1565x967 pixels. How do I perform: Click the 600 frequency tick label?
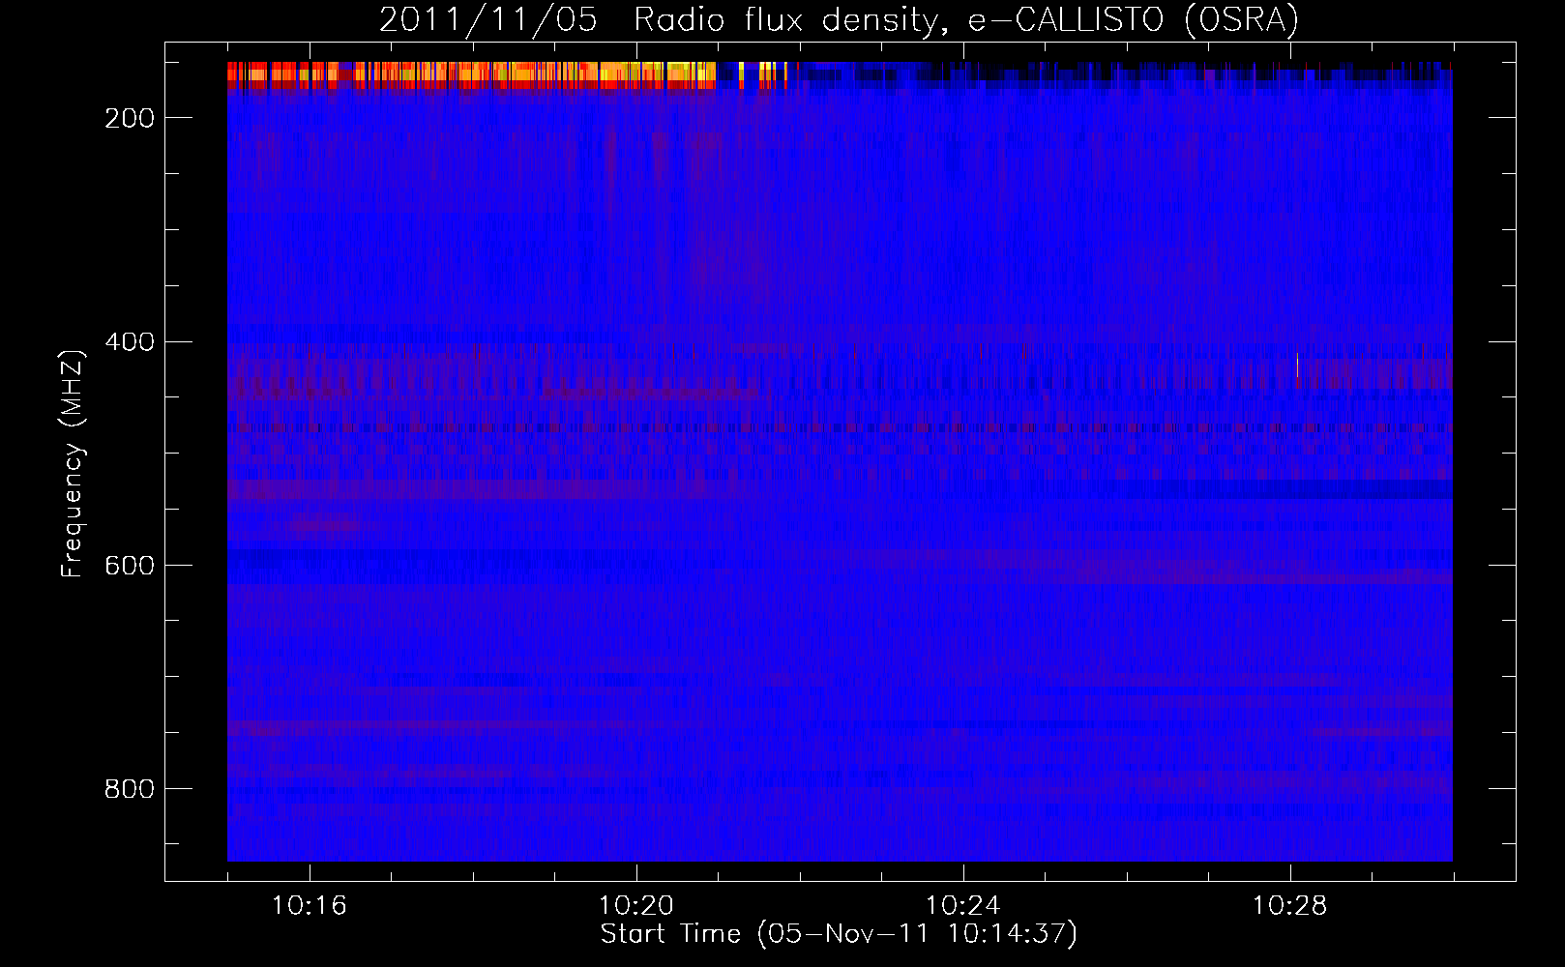click(130, 566)
